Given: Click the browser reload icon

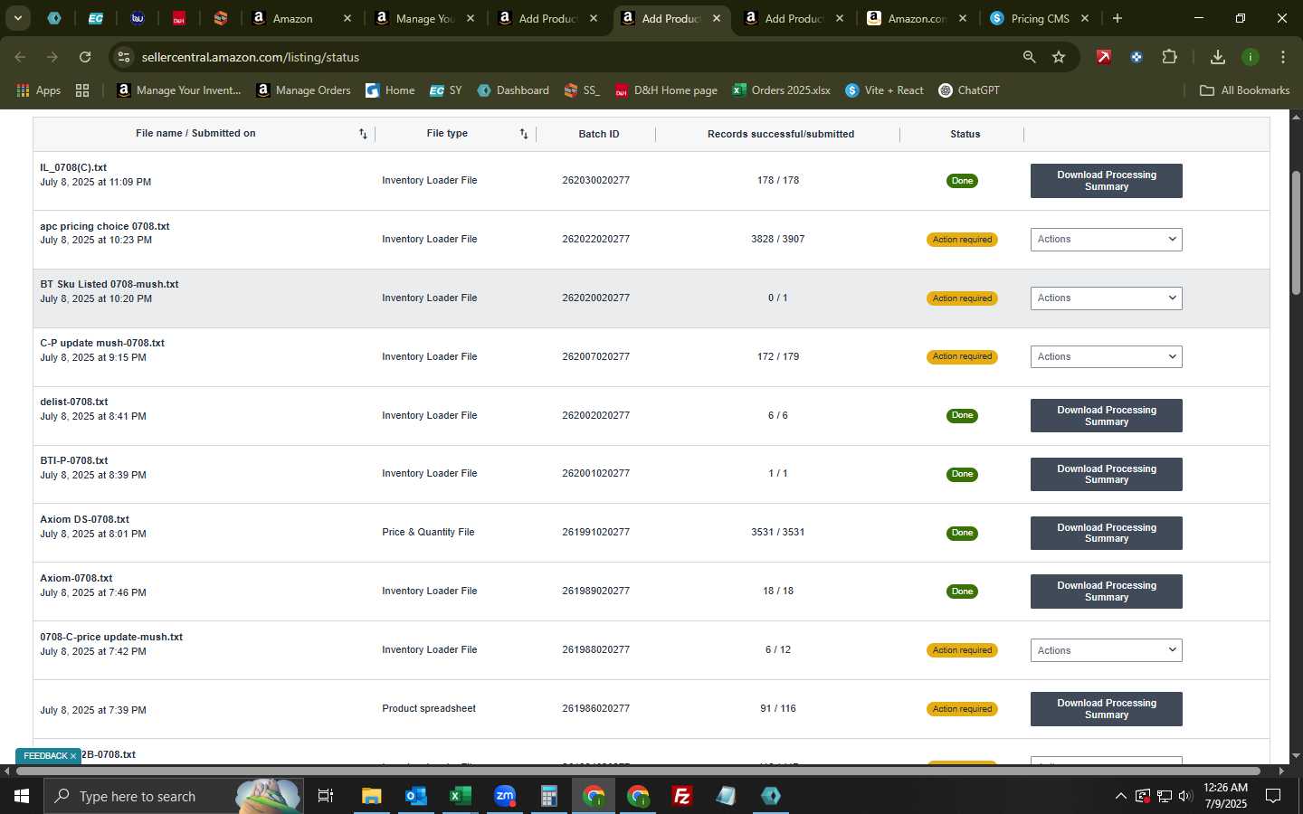Looking at the screenshot, I should click(85, 57).
